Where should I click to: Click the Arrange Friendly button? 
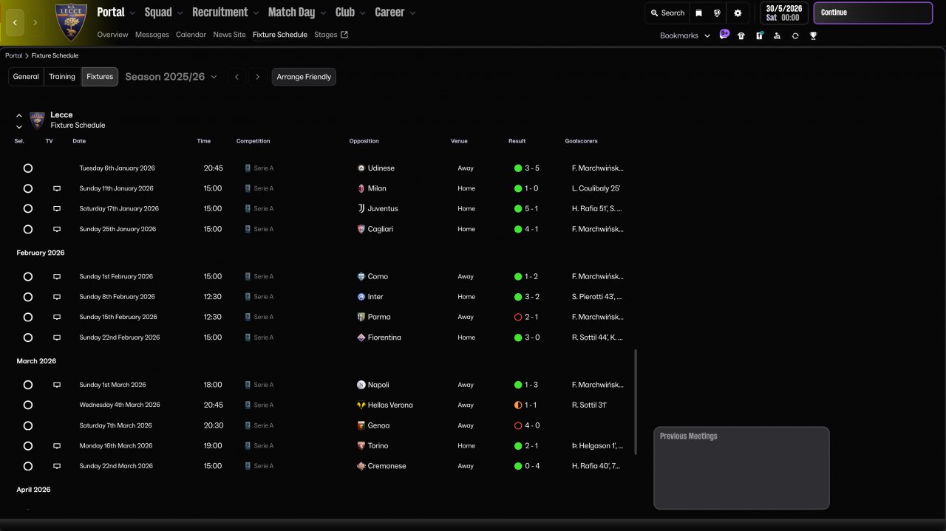point(304,77)
